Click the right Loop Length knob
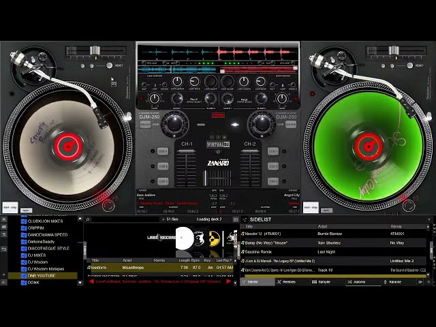The height and width of the screenshot is (327, 436). coord(244,82)
